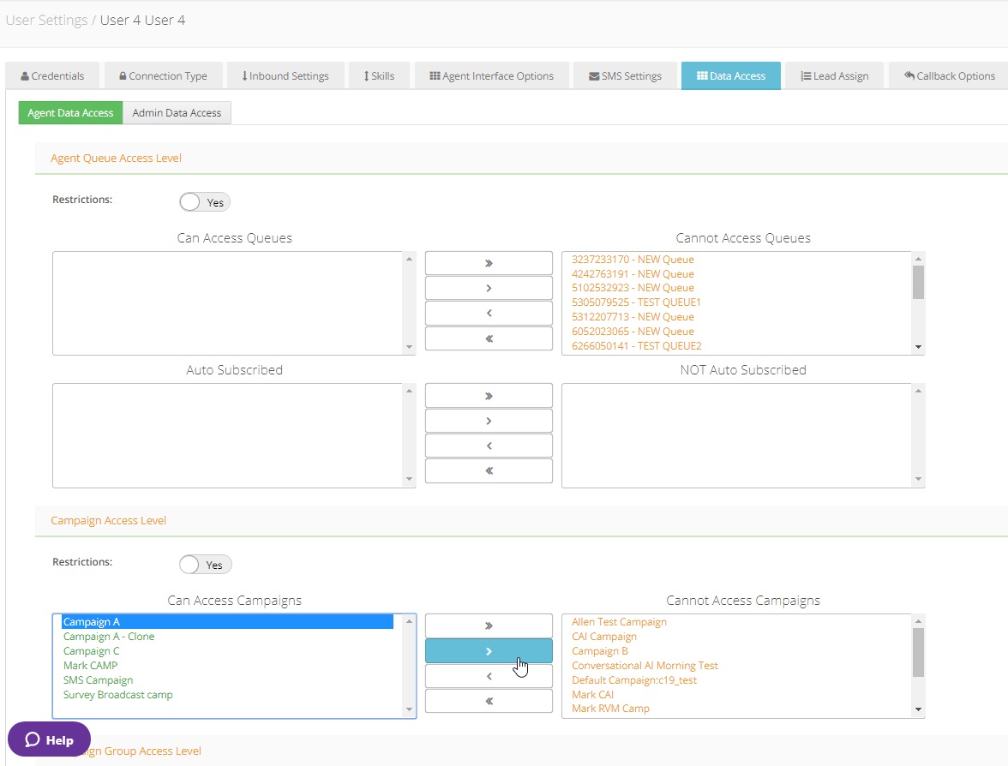1008x766 pixels.
Task: Switch to the Skills tab
Action: coord(379,75)
